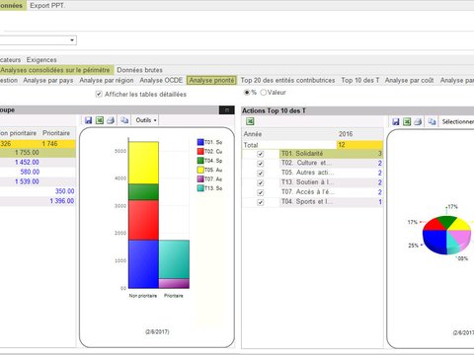Maximize the left group panel with black button
The image size is (474, 355).
click(x=227, y=110)
